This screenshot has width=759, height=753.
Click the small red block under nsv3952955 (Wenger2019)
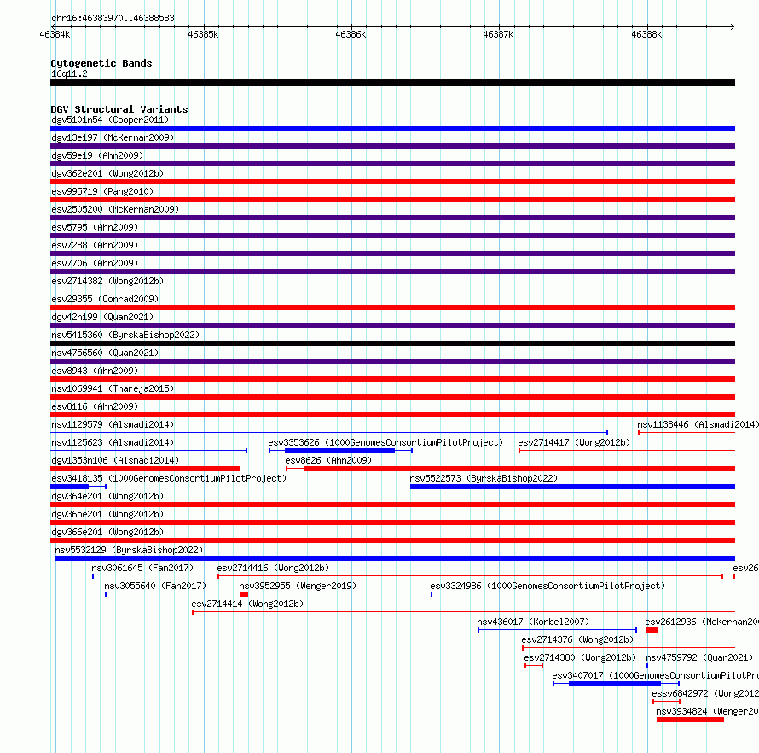(244, 594)
